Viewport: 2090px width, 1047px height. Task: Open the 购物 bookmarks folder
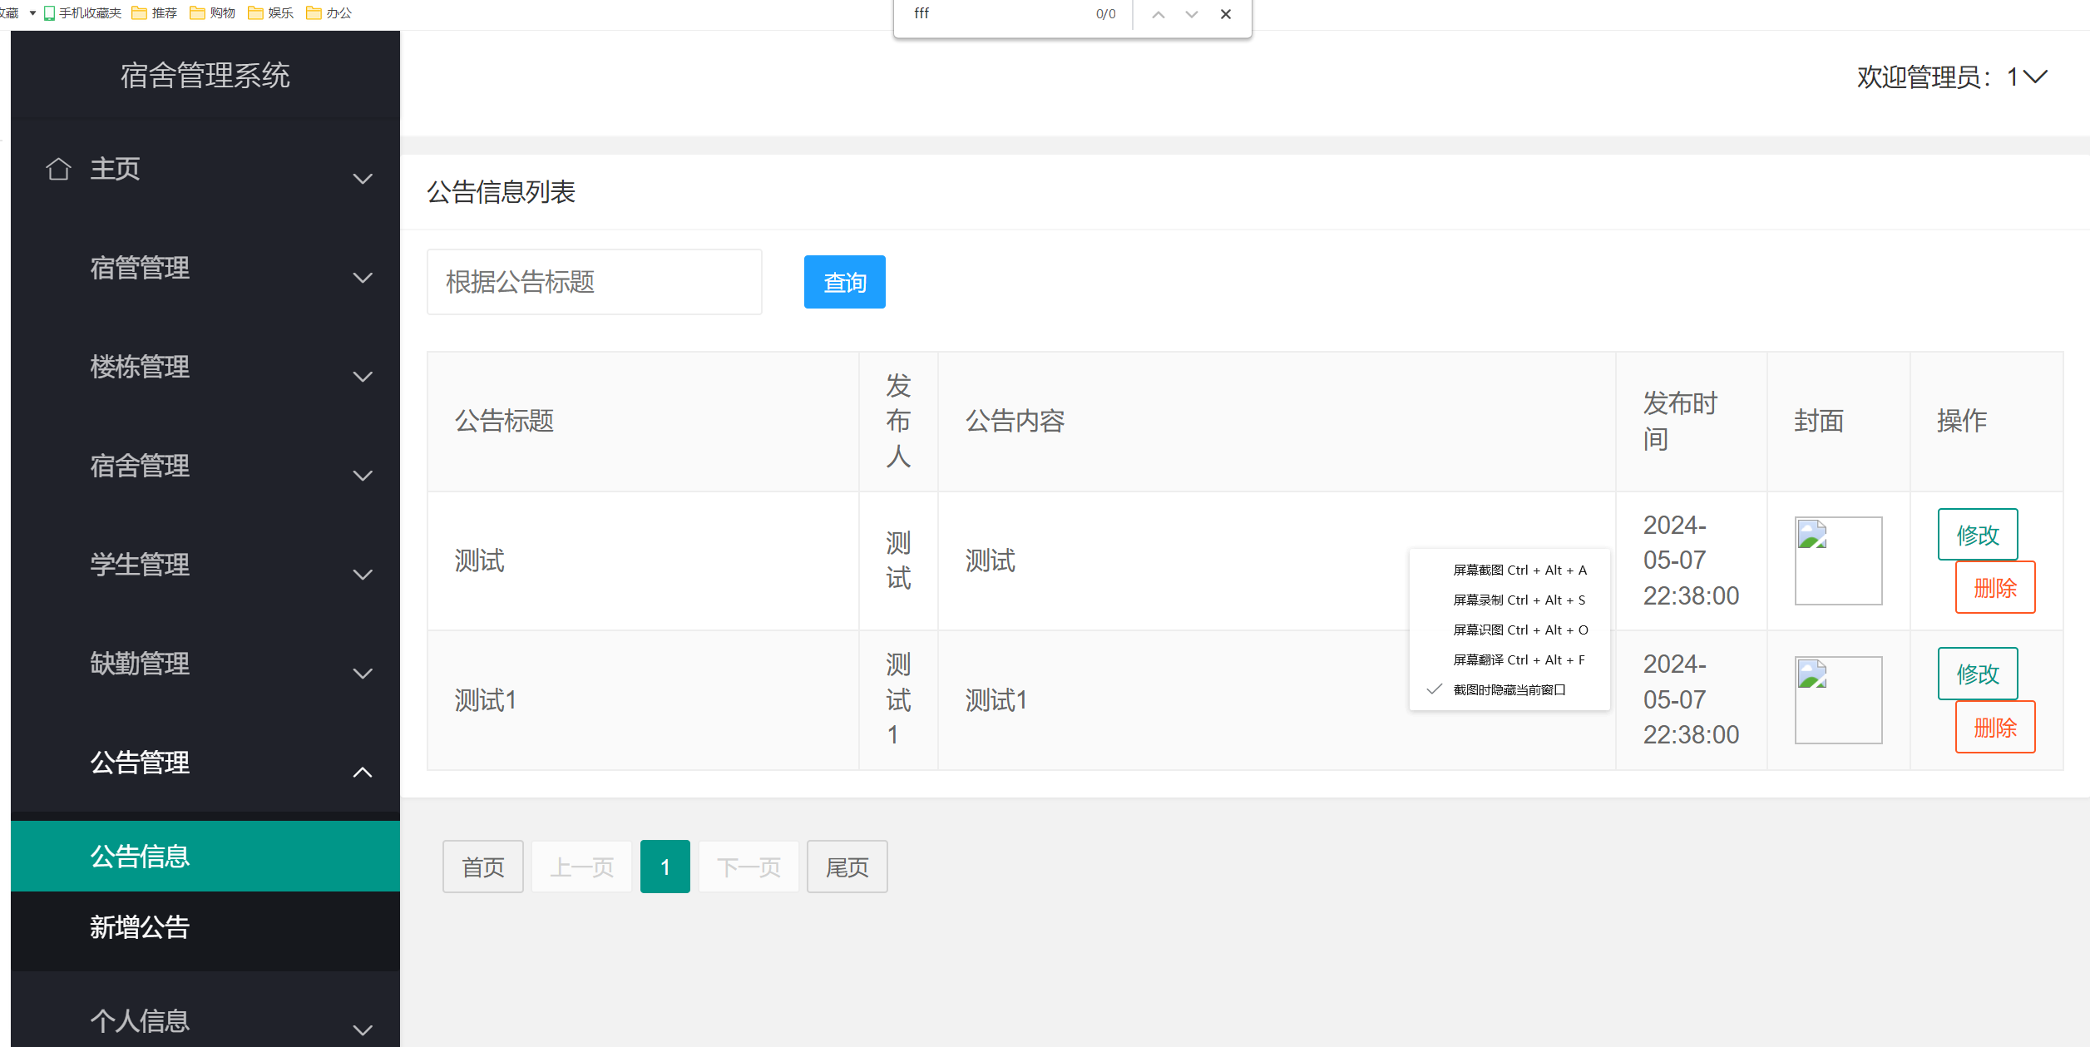[214, 13]
